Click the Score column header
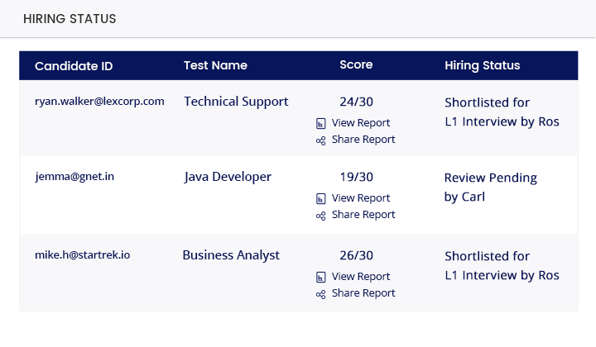 356,64
